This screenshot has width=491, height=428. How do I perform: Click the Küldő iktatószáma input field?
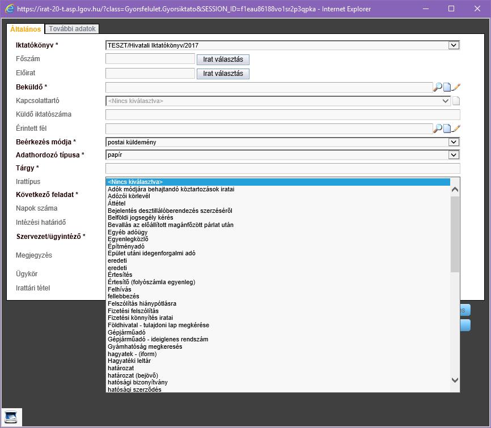pos(283,114)
